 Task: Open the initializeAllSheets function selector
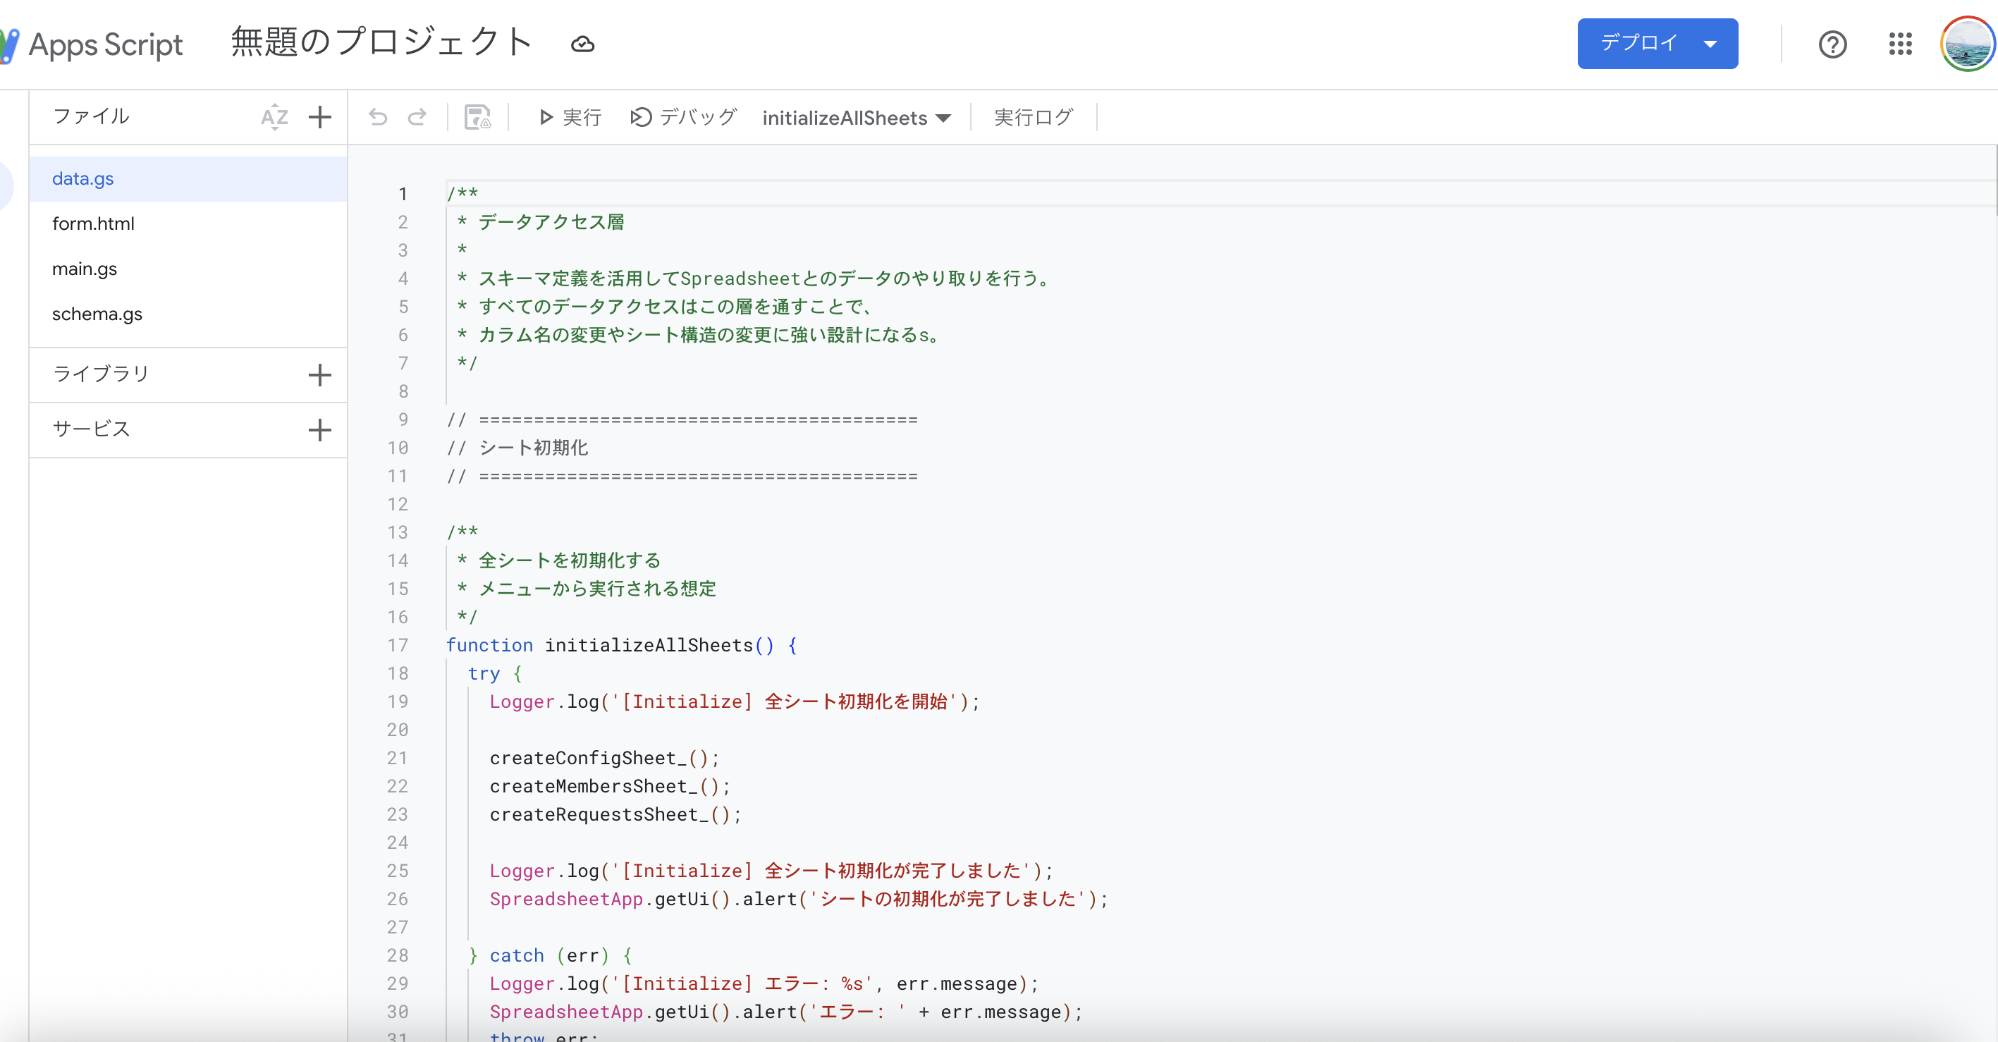pyautogui.click(x=857, y=118)
